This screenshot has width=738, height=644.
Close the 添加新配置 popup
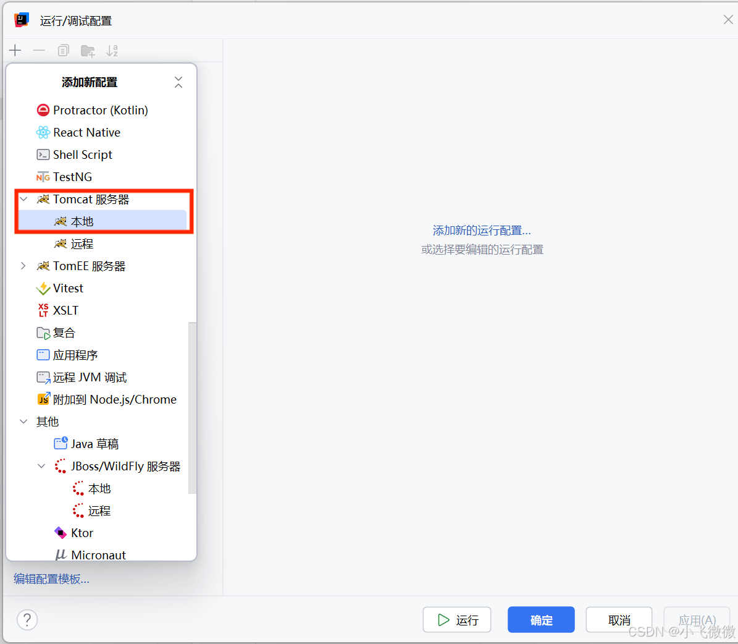point(178,82)
